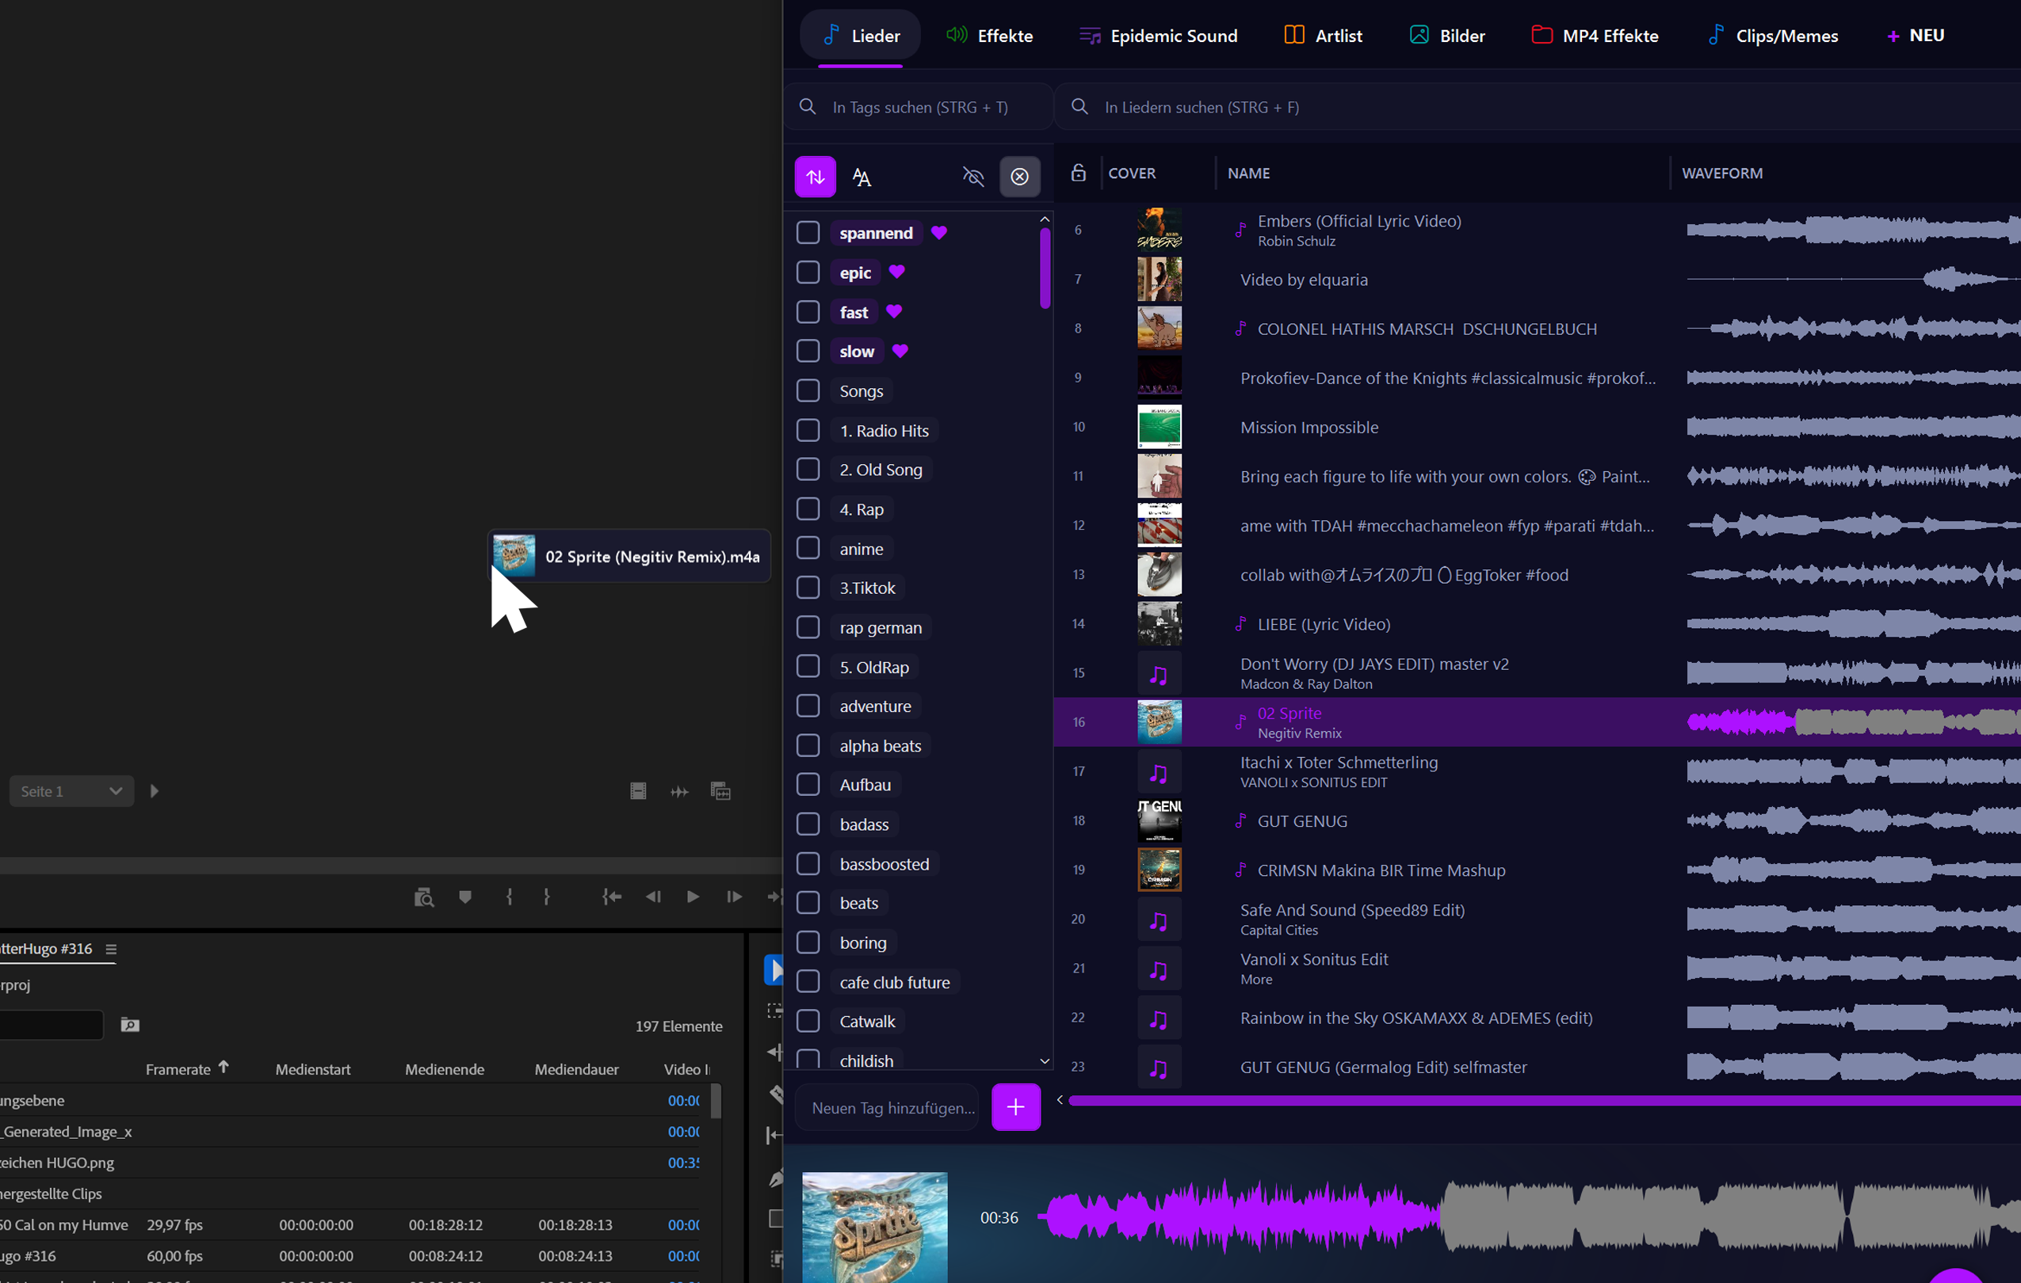Click next page arrow beside Seite 1

[154, 790]
